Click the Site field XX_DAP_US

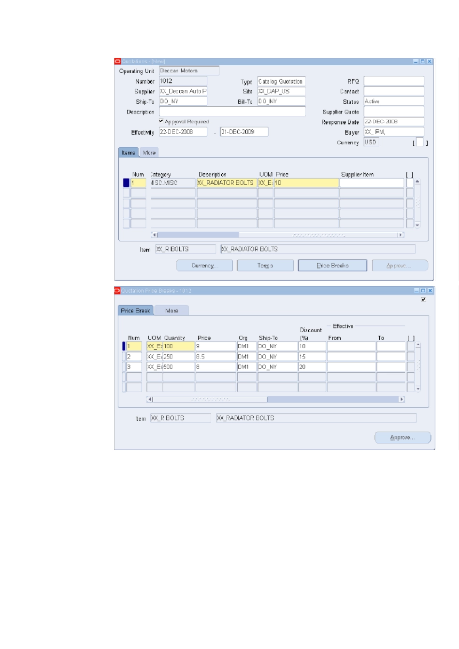(x=281, y=91)
